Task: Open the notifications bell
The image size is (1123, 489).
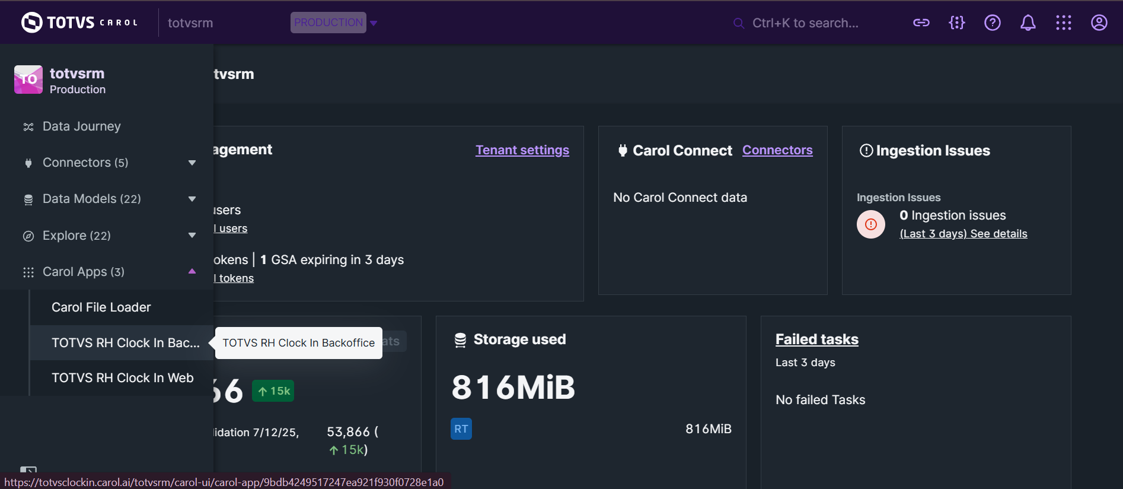Action: pyautogui.click(x=1028, y=23)
